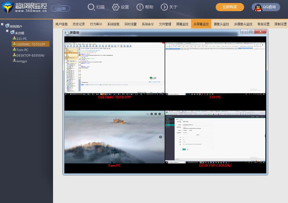Click the user icon beside songys

point(14,61)
